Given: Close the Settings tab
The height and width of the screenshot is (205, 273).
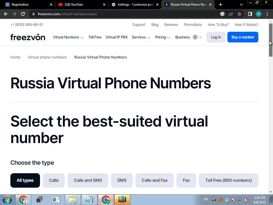Looking at the screenshot, I should click(157, 5).
